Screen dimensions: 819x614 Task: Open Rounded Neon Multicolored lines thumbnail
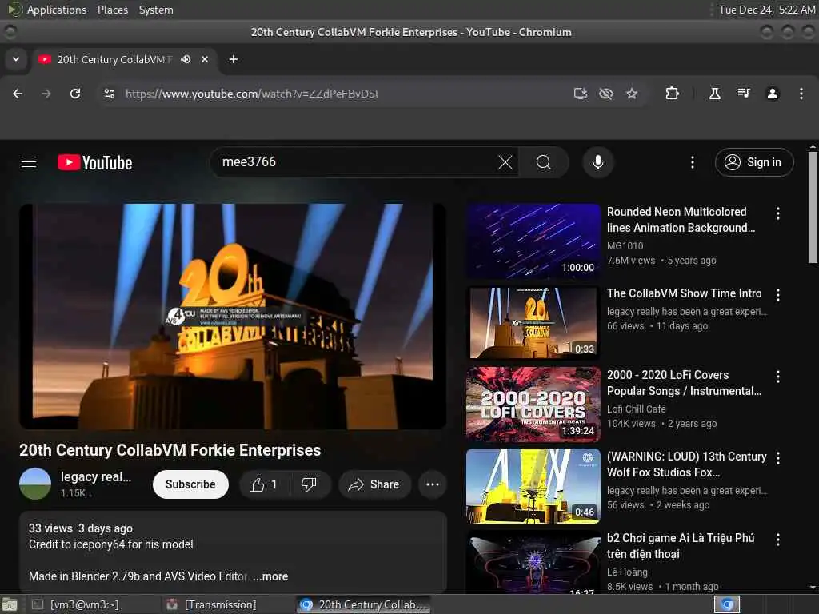533,241
